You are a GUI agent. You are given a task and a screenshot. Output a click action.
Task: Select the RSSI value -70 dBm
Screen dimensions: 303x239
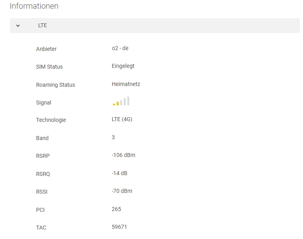click(122, 191)
